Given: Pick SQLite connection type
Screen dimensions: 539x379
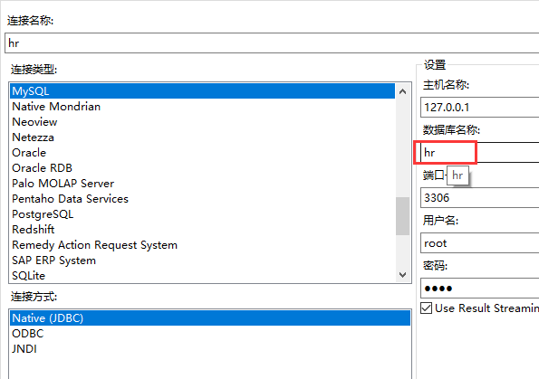Looking at the screenshot, I should click(203, 276).
